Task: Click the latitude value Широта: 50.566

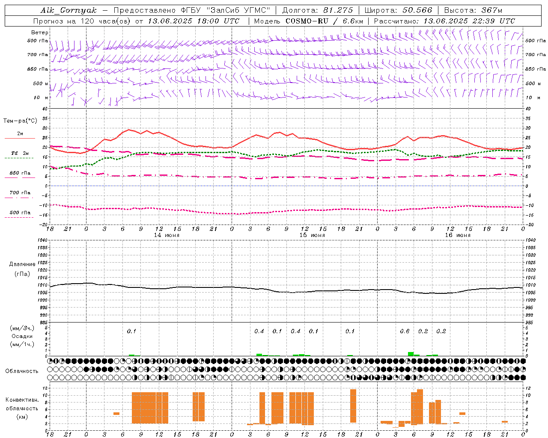Action: pos(398,10)
